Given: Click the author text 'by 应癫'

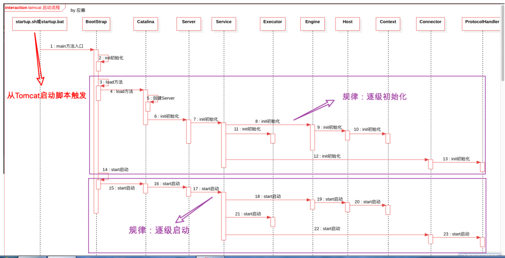Looking at the screenshot, I should (x=78, y=11).
